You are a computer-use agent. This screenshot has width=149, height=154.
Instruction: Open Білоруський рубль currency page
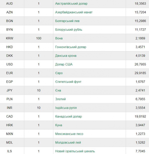click(x=69, y=30)
